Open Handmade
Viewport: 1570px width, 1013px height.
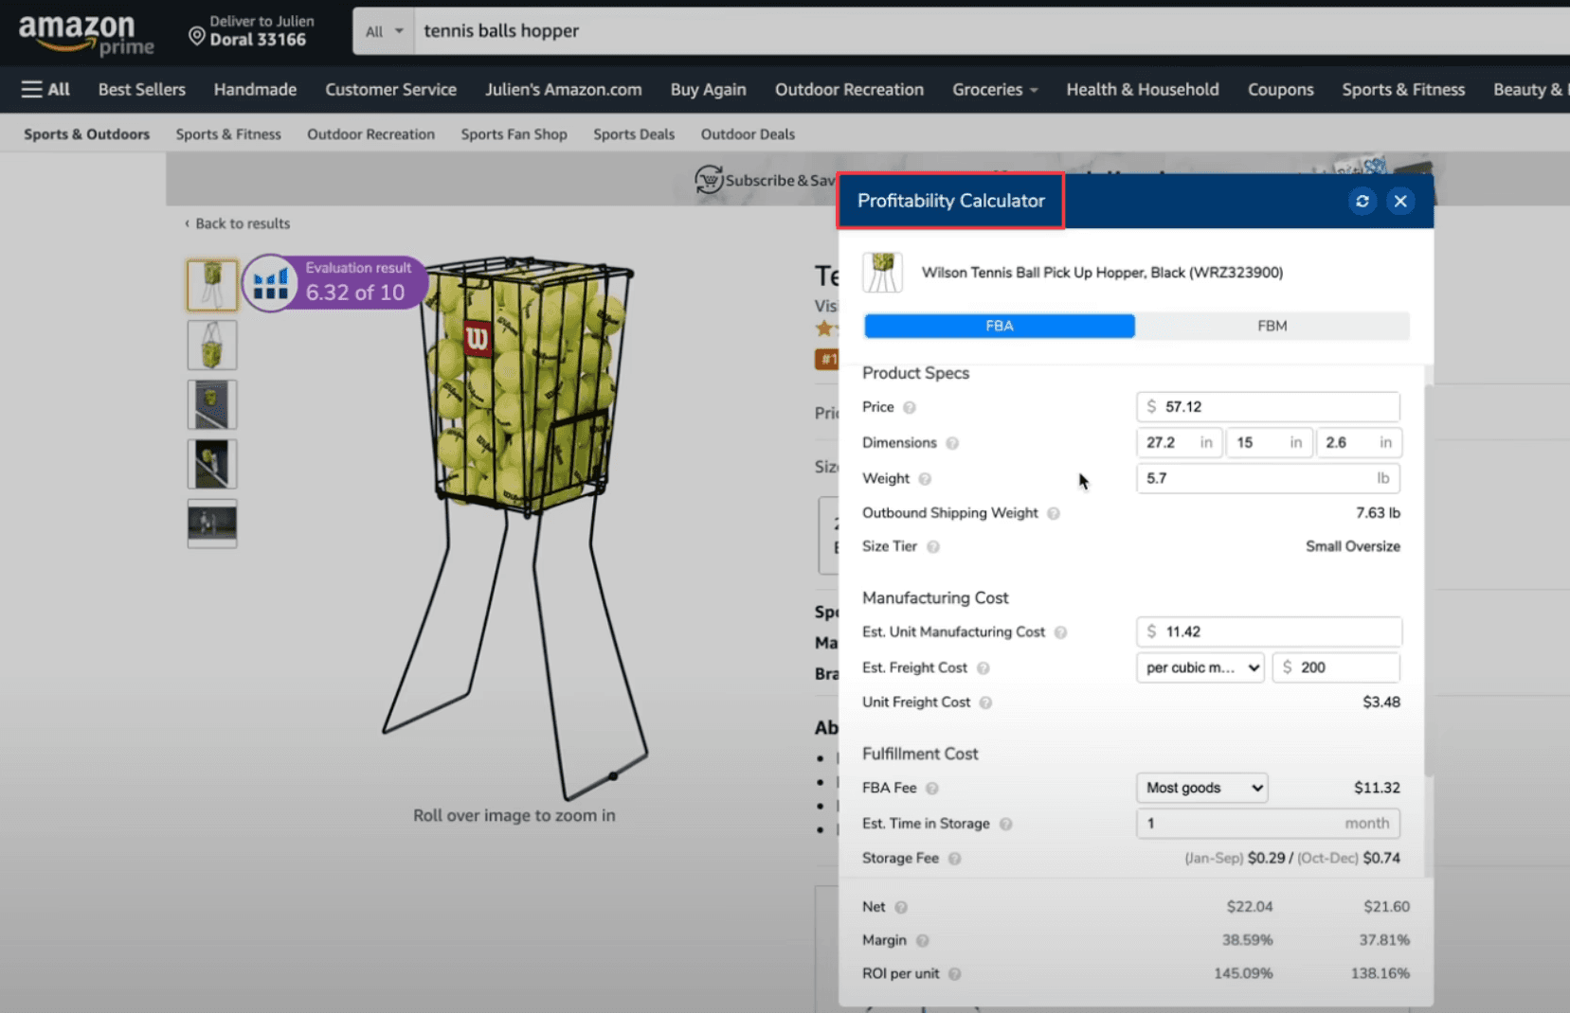pyautogui.click(x=255, y=89)
